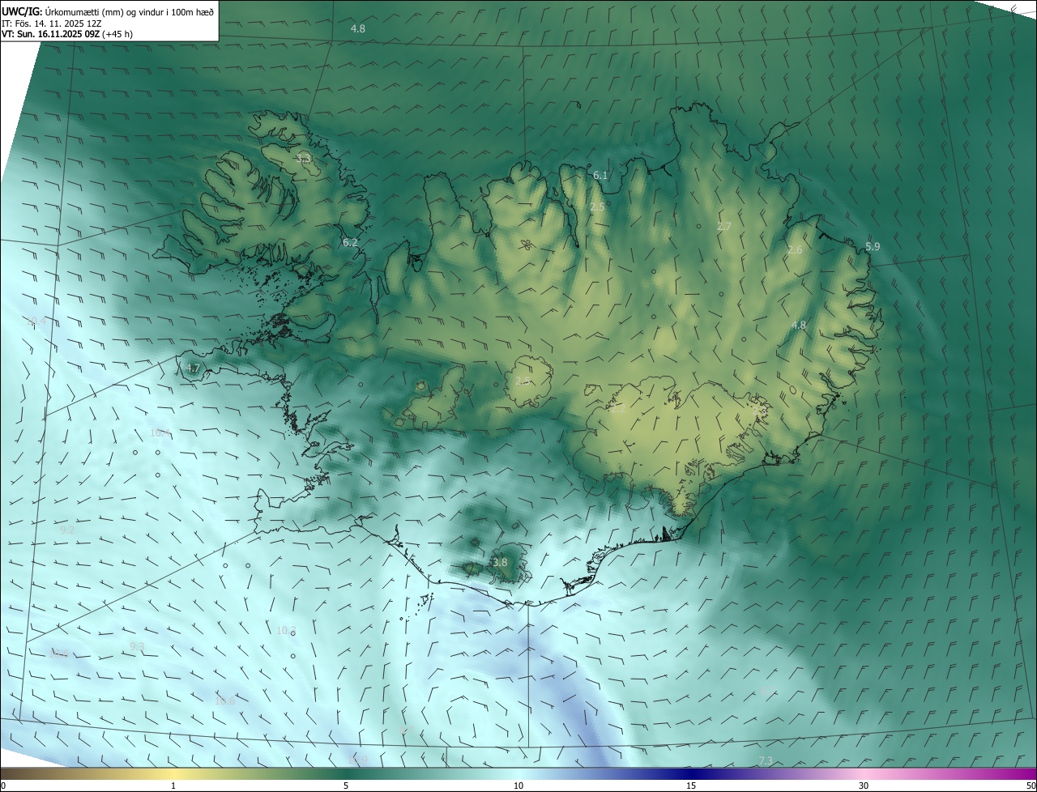This screenshot has height=792, width=1037.
Task: Select the 2.2 value label
Action: [618, 409]
